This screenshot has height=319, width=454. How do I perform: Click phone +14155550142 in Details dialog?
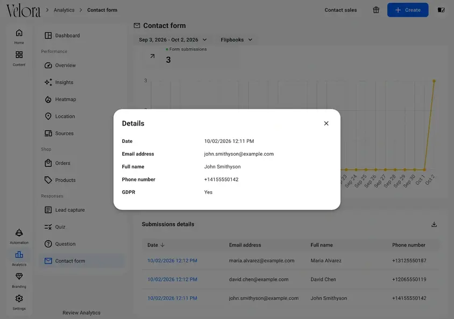(221, 179)
